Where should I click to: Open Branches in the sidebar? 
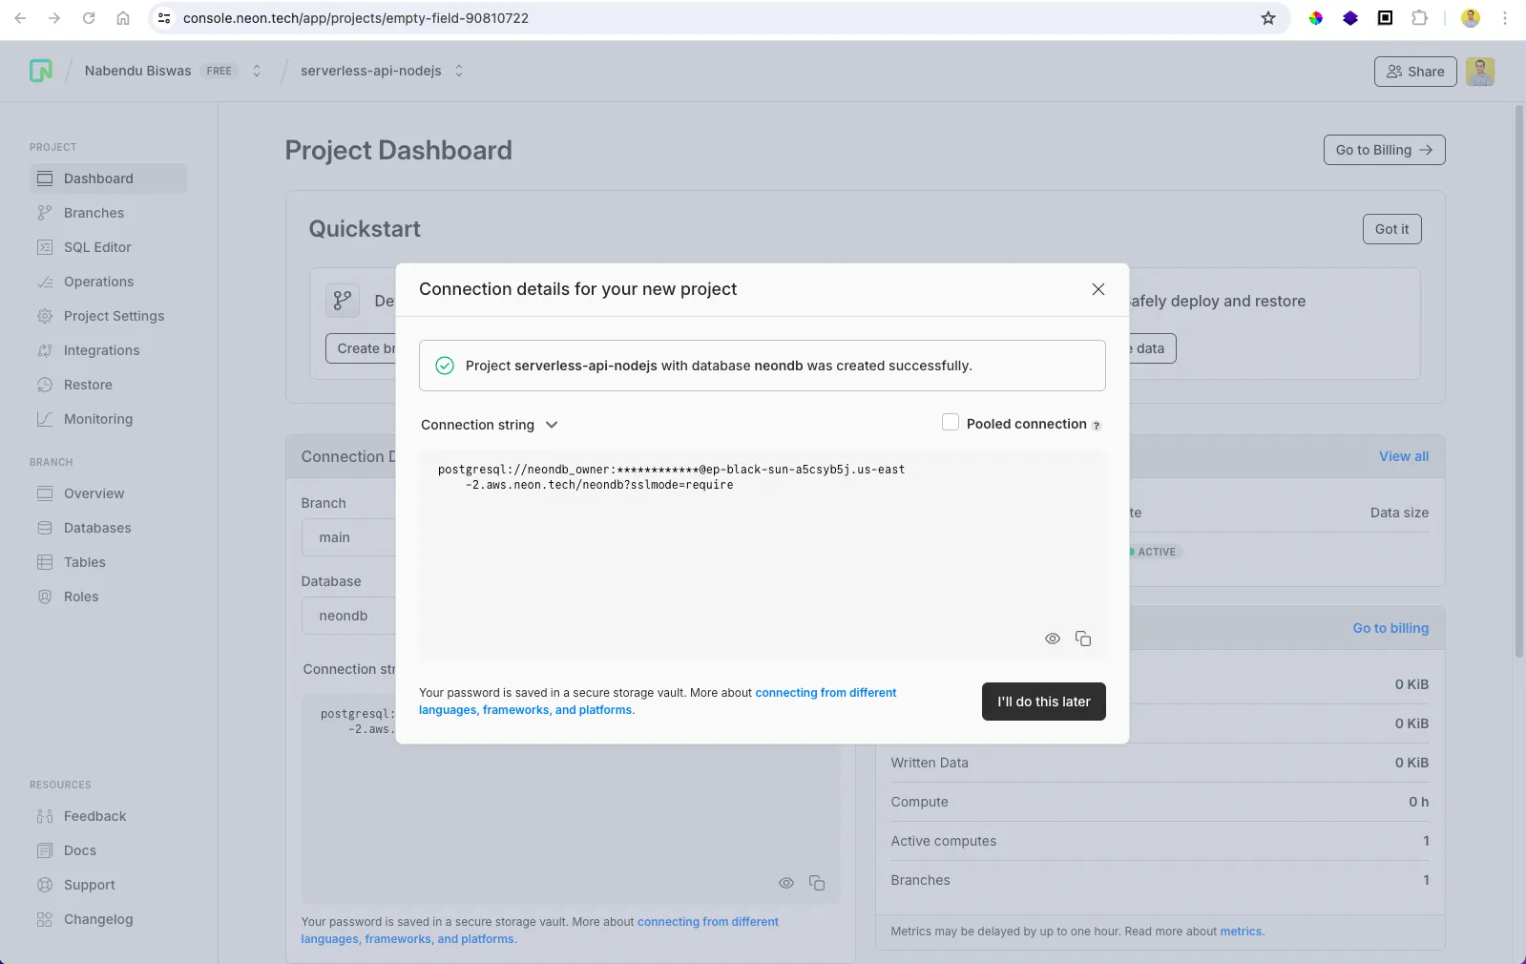click(x=94, y=213)
